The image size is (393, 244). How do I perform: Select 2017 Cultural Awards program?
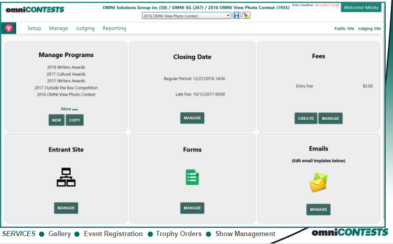pos(66,74)
